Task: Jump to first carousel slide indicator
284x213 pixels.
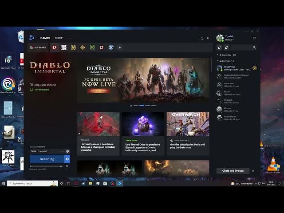Action: (x=136, y=106)
